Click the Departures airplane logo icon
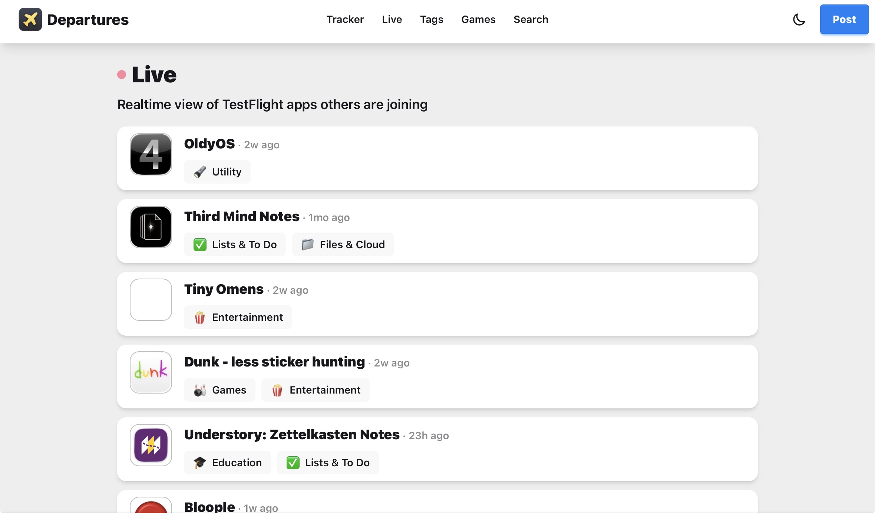This screenshot has height=513, width=875. (x=30, y=19)
